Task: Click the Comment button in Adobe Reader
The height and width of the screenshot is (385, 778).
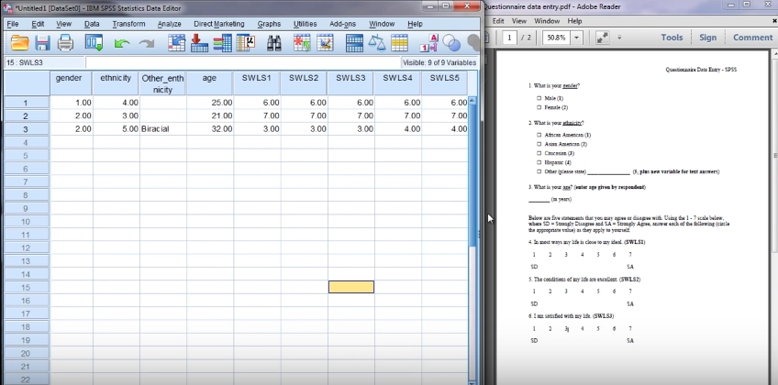Action: [752, 38]
